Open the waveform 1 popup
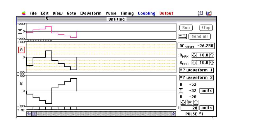 [x=196, y=70]
